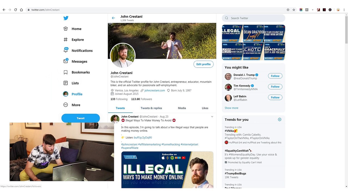348x195 pixels.
Task: Click #johncrestani hashtag
Action: click(x=129, y=144)
